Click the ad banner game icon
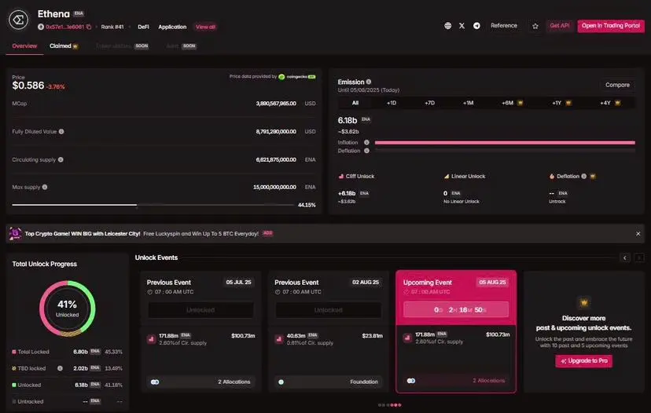651x413 pixels. coord(16,233)
